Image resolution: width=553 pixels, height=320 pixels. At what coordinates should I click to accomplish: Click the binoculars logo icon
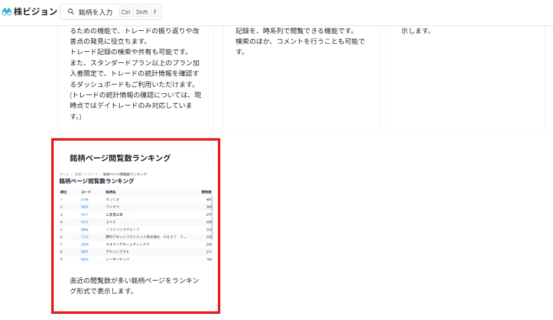point(7,12)
